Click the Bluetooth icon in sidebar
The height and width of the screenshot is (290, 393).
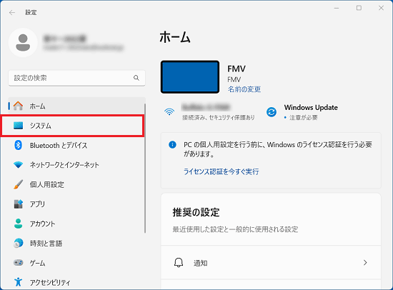point(18,145)
